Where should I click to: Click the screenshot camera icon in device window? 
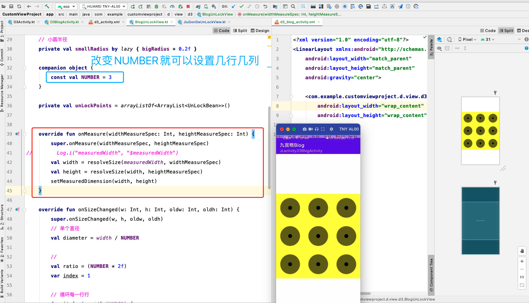(305, 129)
